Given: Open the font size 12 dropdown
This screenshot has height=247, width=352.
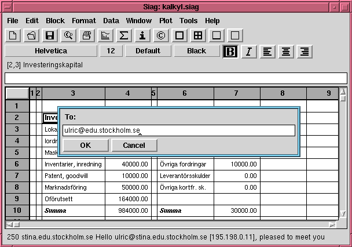Looking at the screenshot, I should 111,51.
